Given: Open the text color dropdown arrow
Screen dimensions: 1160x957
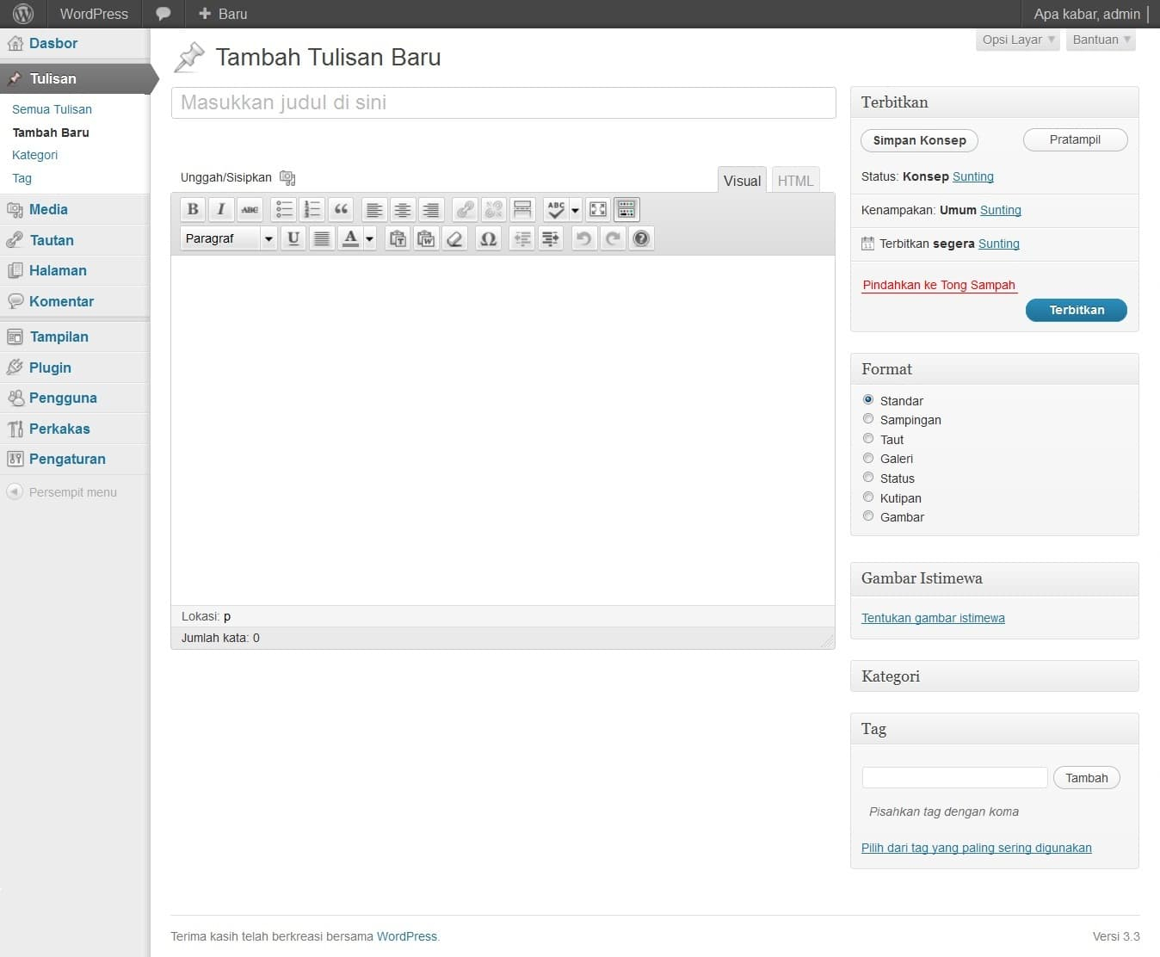Looking at the screenshot, I should click(370, 238).
